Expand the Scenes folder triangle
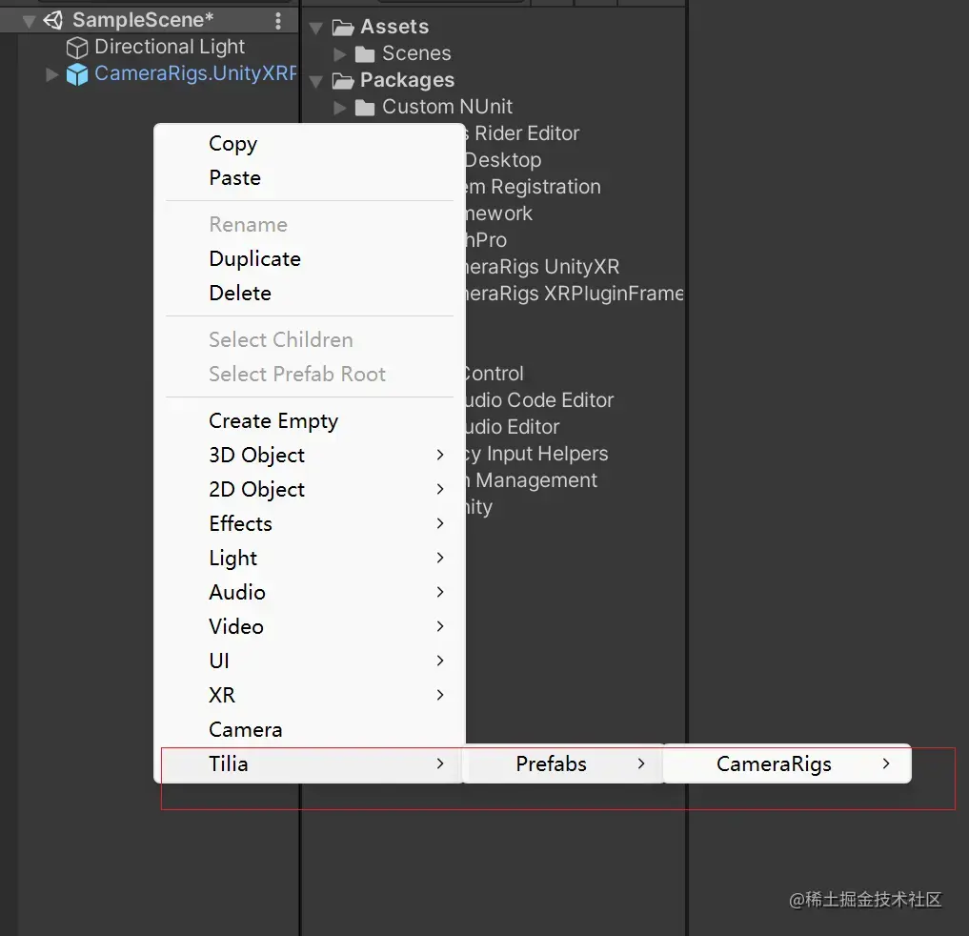The height and width of the screenshot is (936, 969). [x=339, y=54]
